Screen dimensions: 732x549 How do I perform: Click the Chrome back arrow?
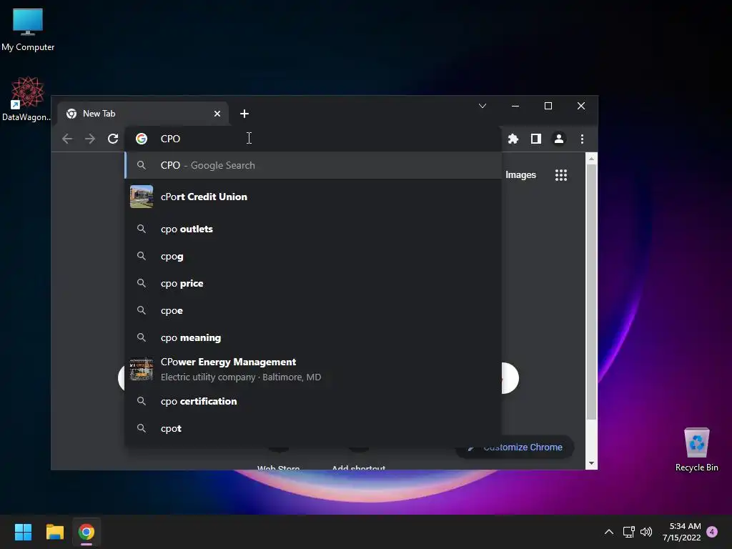click(67, 139)
